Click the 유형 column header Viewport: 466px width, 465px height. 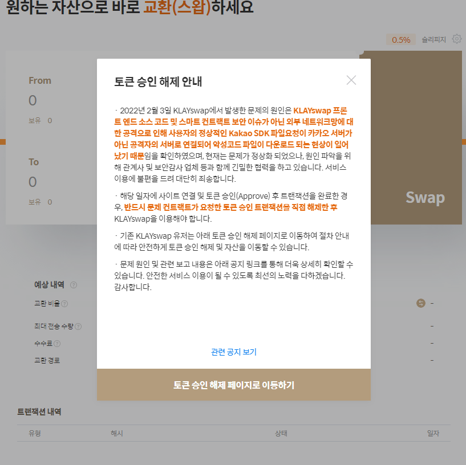(x=35, y=433)
